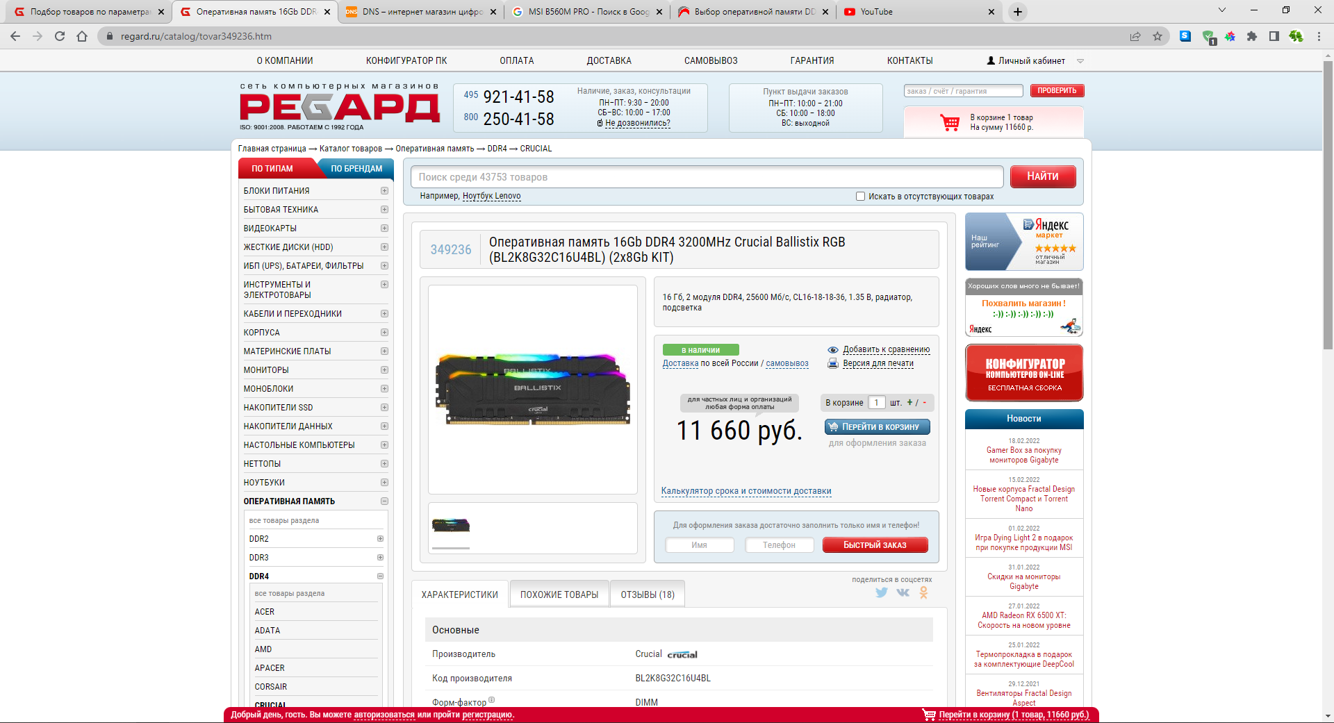1334x723 pixels.
Task: Click the Crucial brand logo in specifications
Action: click(682, 654)
